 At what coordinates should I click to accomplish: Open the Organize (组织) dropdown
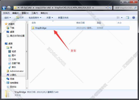[8, 18]
